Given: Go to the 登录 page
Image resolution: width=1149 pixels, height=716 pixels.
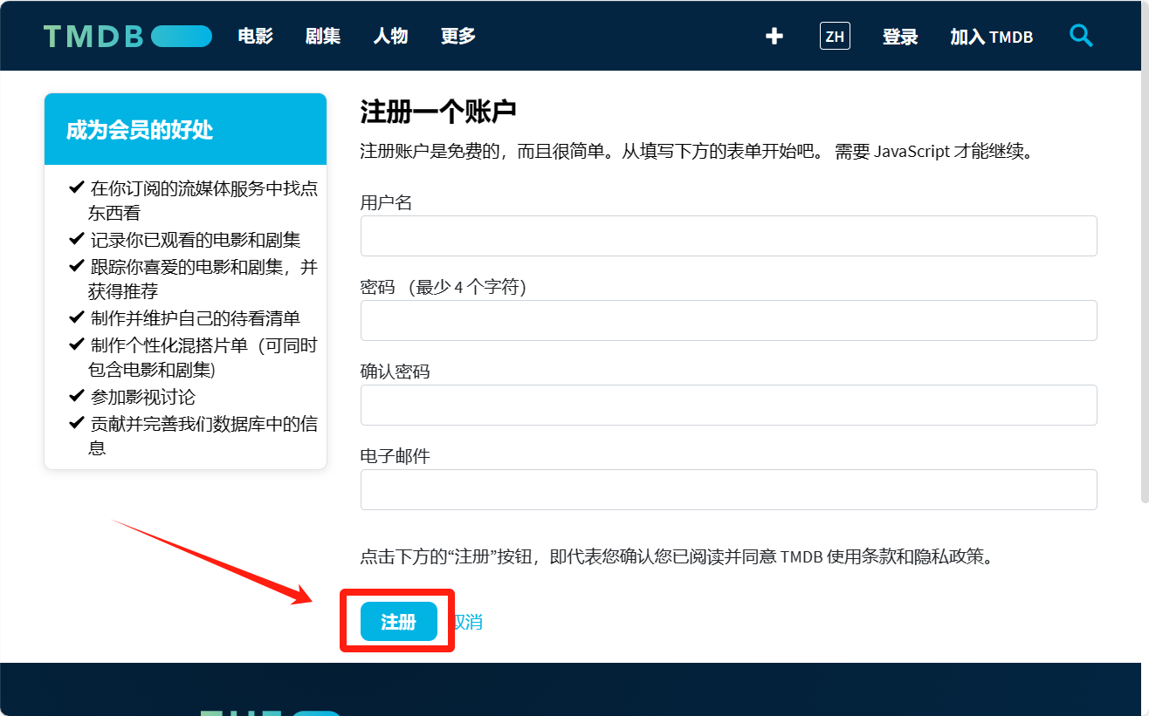Looking at the screenshot, I should (900, 37).
